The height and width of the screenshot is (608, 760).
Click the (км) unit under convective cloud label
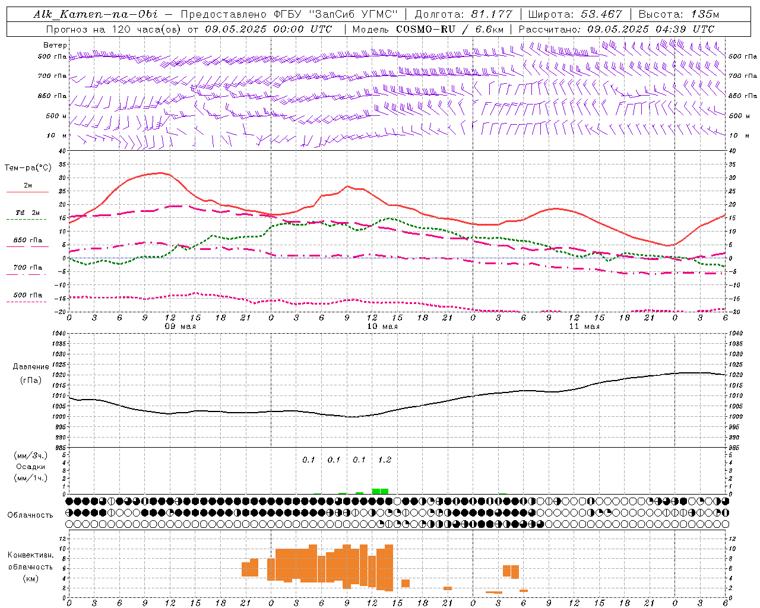pyautogui.click(x=31, y=578)
